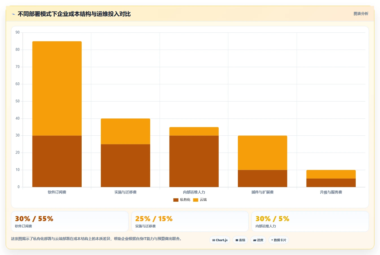The image size is (380, 255).
Task: Click the 云端 segment of 内部运维人力 bar
Action: pyautogui.click(x=194, y=131)
